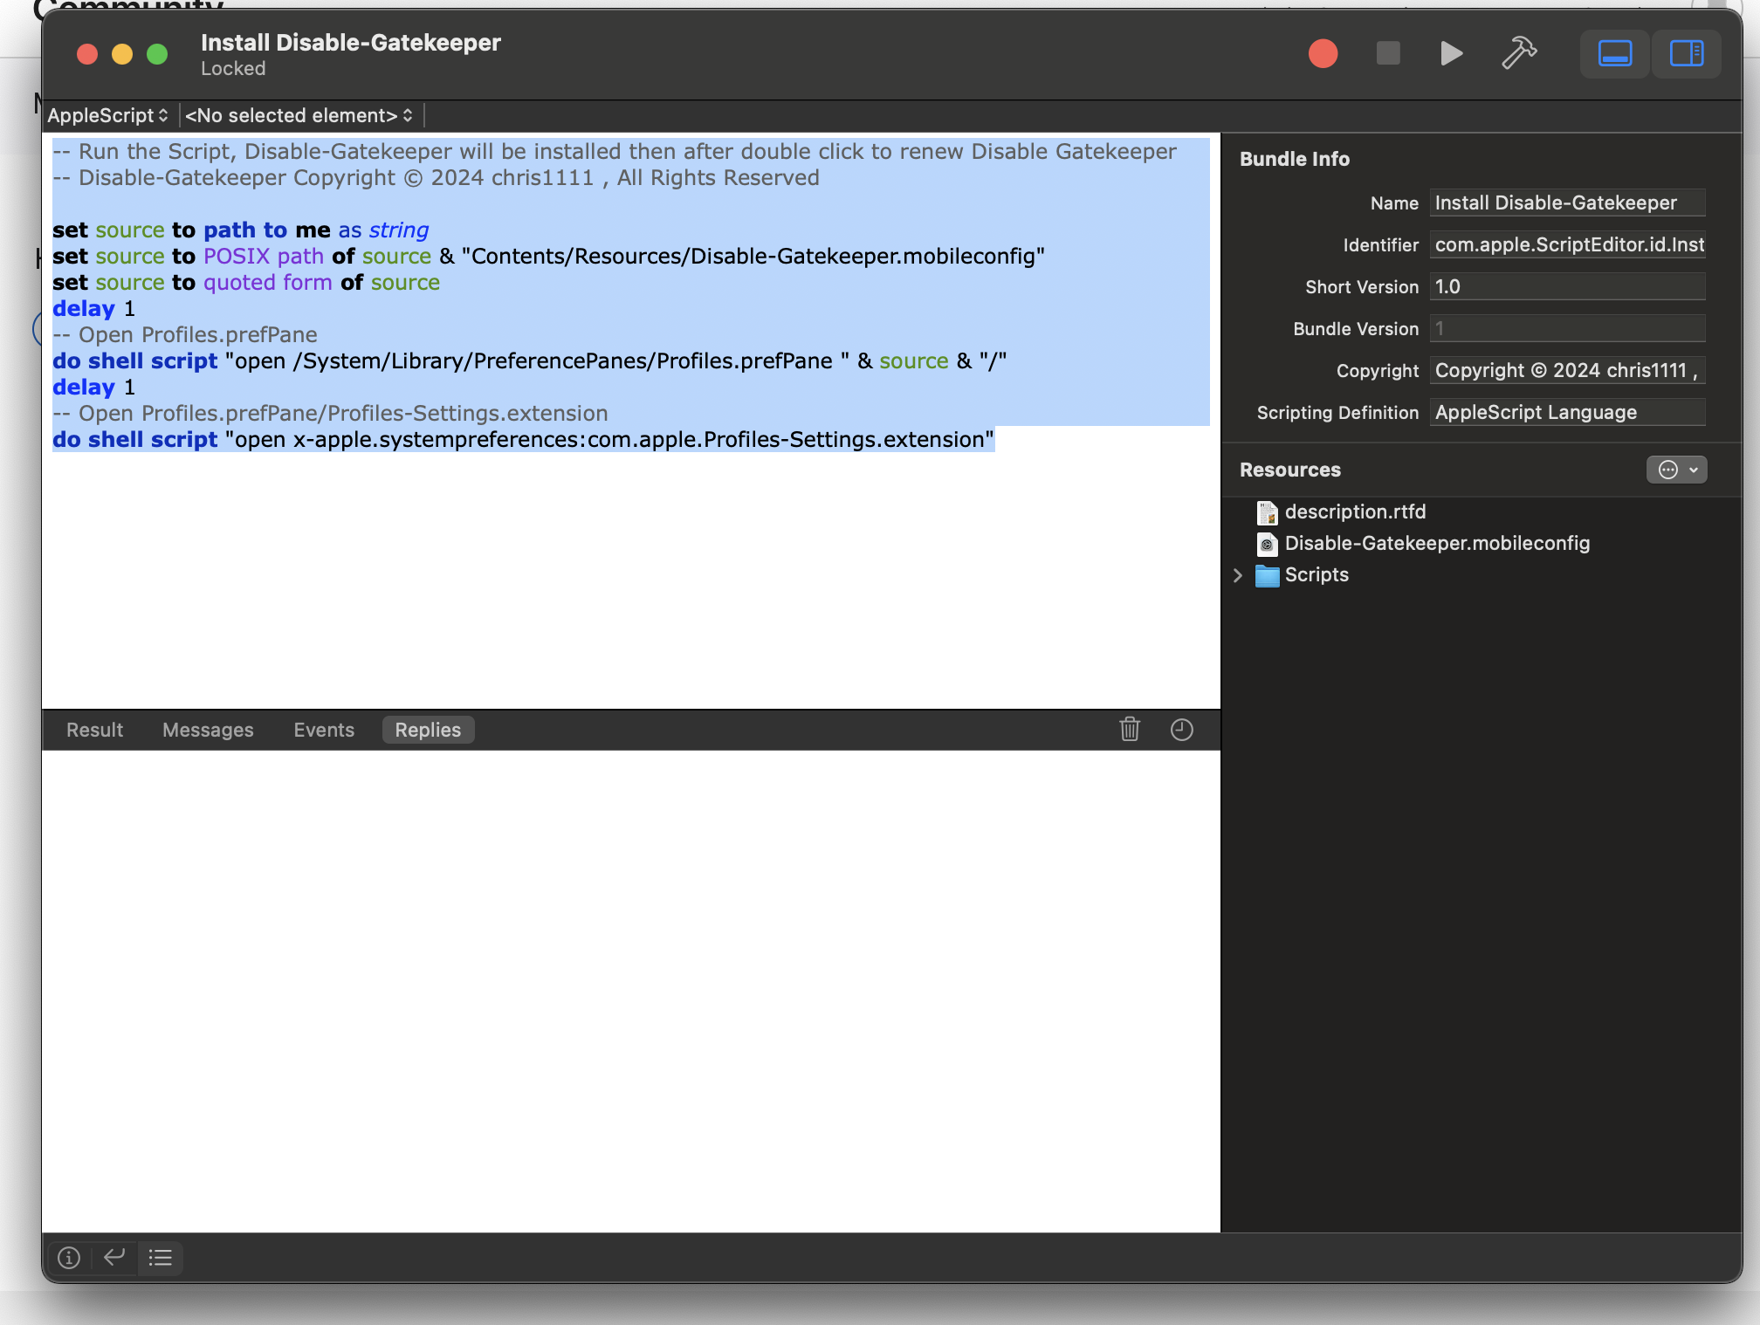Expand the Scripts folder
This screenshot has width=1760, height=1325.
click(x=1238, y=574)
